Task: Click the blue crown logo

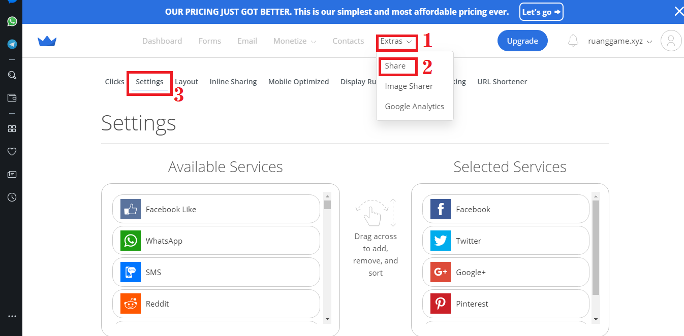Action: [x=47, y=41]
